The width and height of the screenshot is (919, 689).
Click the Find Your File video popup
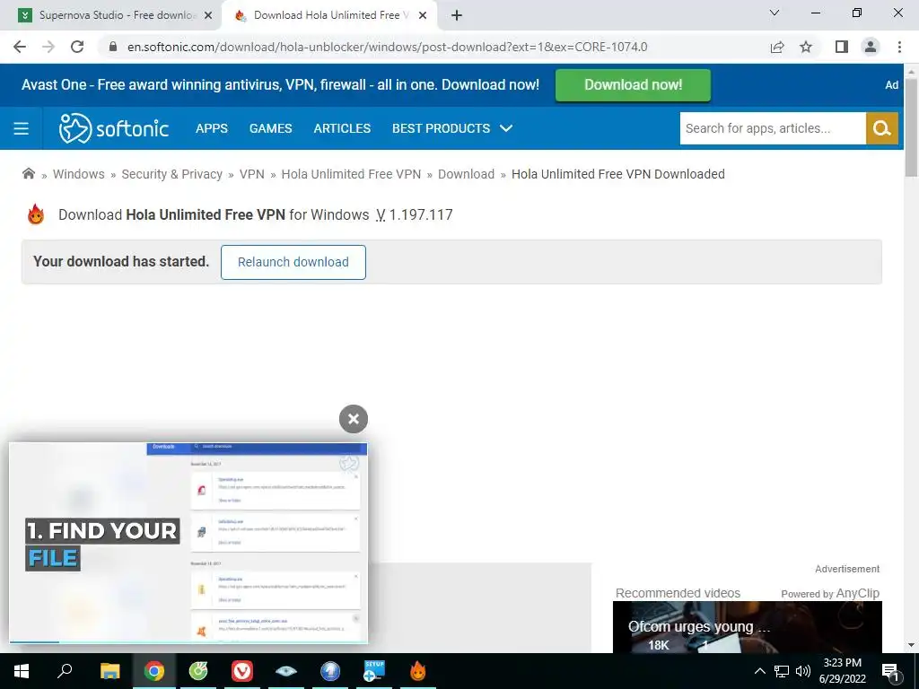(x=188, y=543)
